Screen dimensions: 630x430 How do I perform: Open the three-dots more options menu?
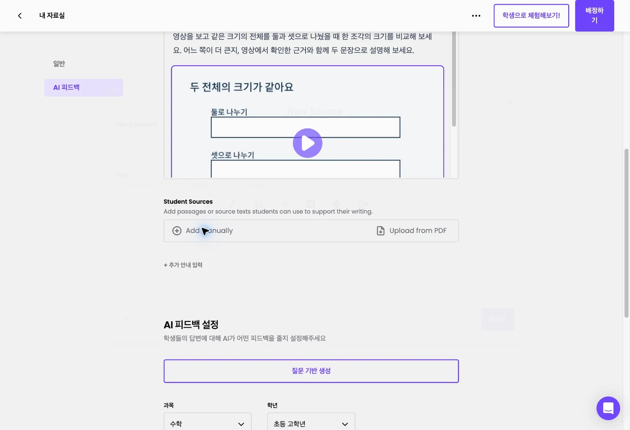coord(476,16)
